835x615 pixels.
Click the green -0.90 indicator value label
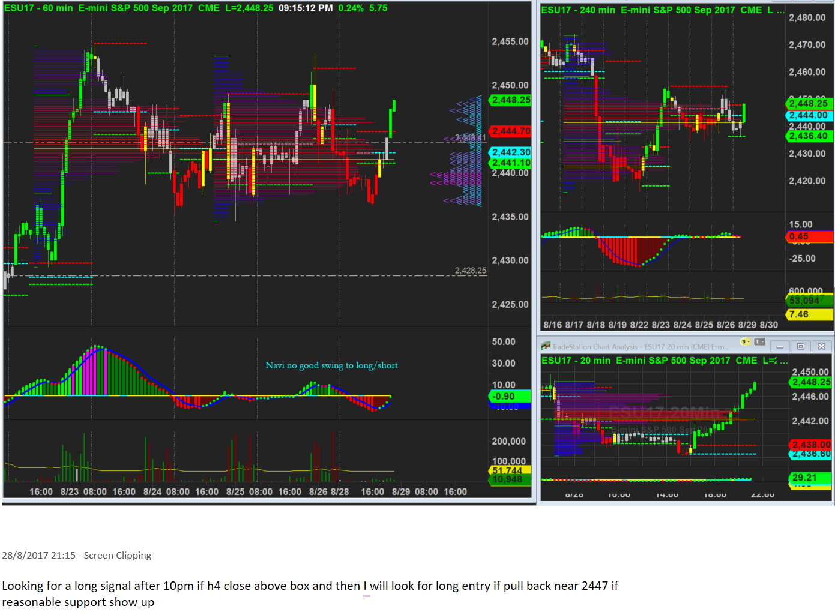(x=511, y=397)
